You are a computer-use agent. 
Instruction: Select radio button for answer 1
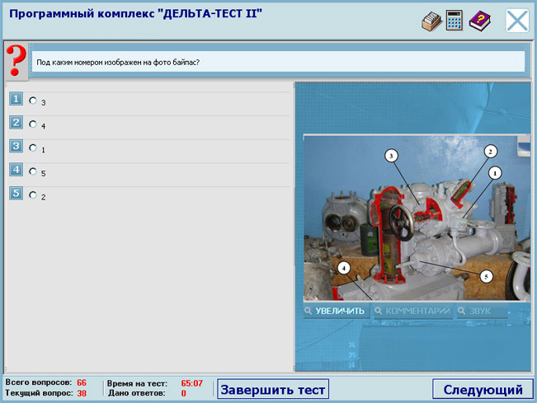[x=33, y=148]
